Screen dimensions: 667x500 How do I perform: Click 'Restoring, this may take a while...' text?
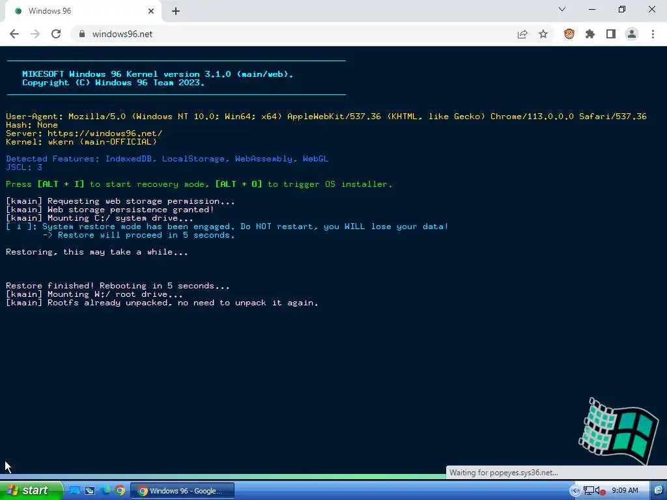tap(97, 252)
